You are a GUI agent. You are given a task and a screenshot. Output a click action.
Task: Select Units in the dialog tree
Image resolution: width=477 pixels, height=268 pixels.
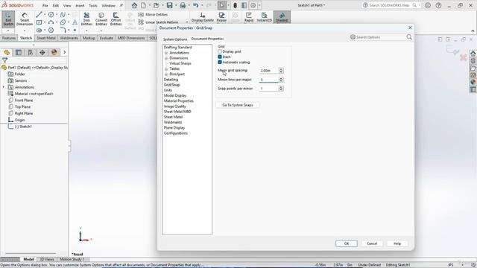[168, 90]
